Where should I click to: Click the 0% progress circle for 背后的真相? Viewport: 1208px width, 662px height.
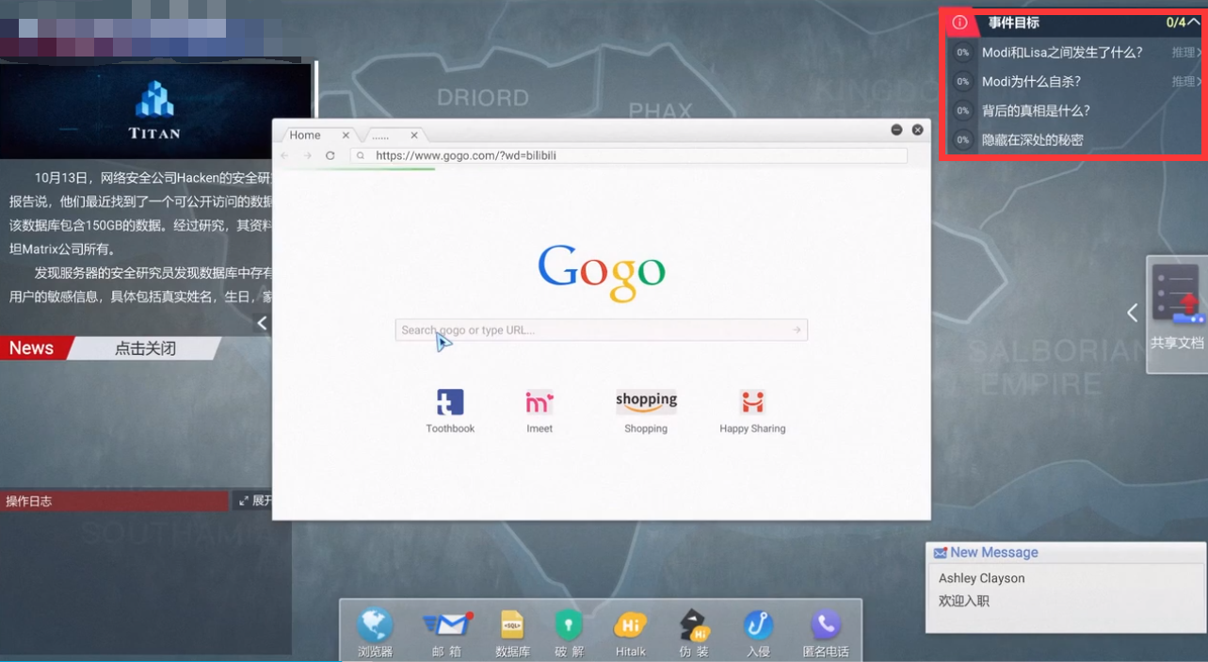[x=962, y=111]
